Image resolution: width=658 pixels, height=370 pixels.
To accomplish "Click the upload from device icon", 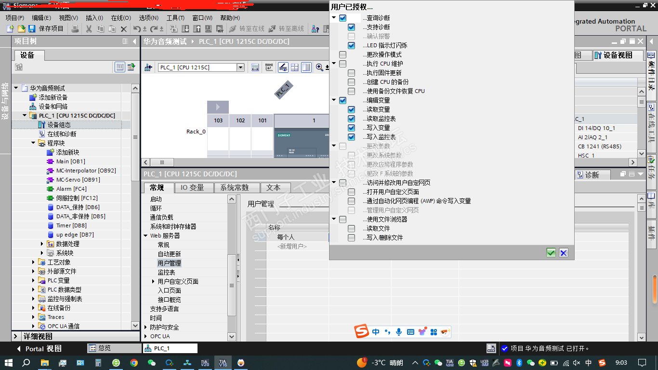I will point(197,29).
